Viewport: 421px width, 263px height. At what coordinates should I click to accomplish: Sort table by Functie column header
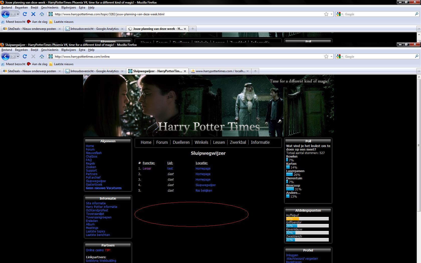[149, 163]
